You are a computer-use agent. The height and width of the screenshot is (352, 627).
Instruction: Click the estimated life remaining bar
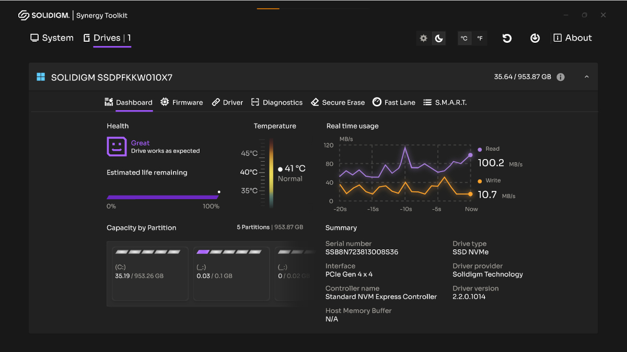point(162,197)
